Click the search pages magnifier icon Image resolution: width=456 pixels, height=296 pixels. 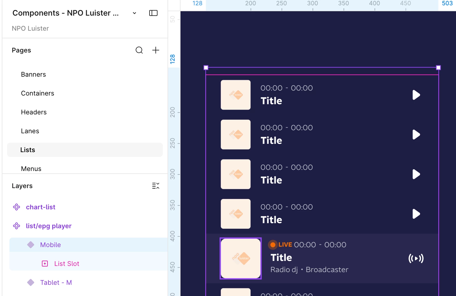(x=139, y=50)
